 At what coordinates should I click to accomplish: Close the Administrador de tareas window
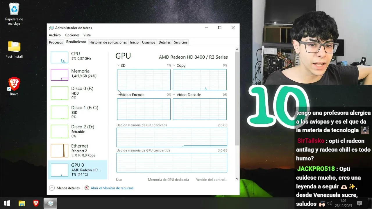click(233, 28)
